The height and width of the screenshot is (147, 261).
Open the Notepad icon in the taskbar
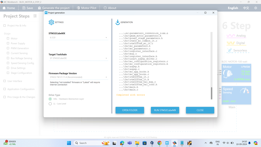[x=182, y=143]
